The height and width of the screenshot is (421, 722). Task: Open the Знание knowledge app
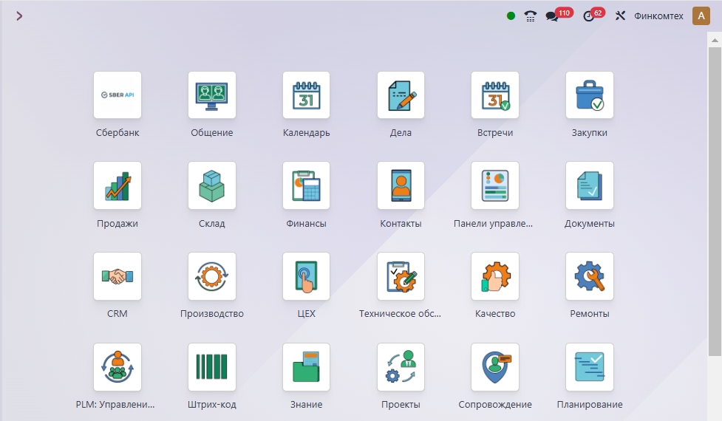tap(306, 366)
